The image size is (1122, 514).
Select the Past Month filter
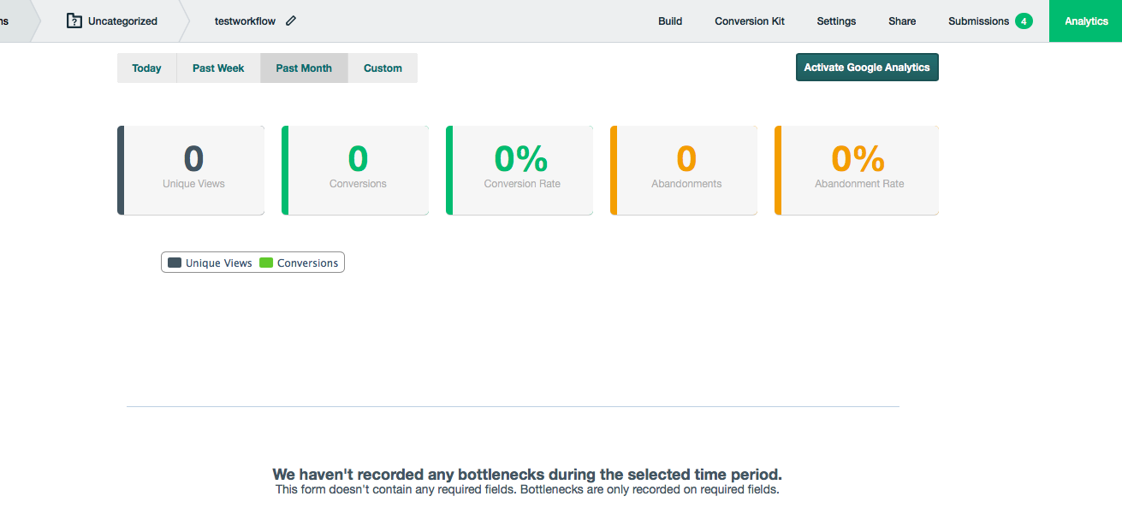304,68
